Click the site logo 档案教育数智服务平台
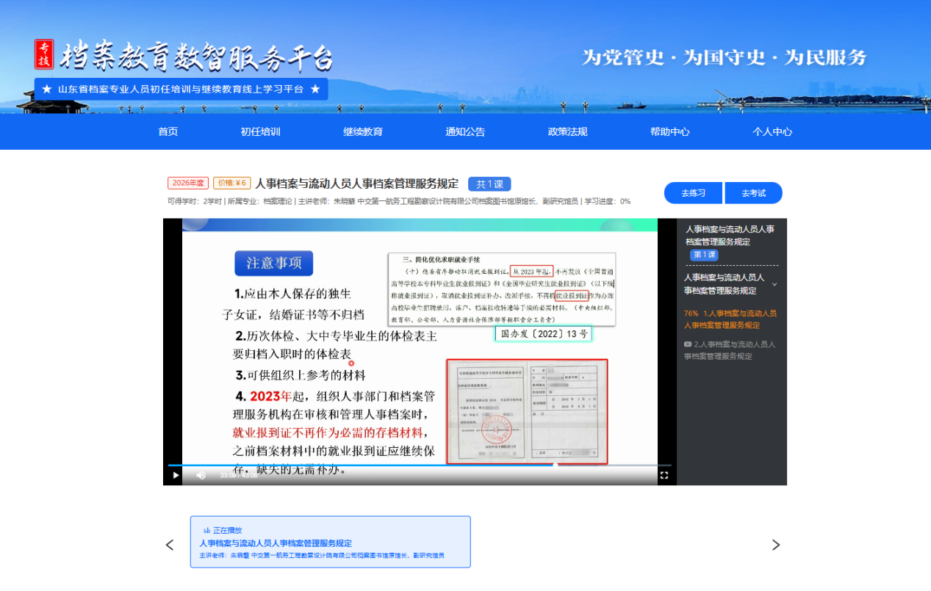Image resolution: width=931 pixels, height=591 pixels. tap(184, 57)
